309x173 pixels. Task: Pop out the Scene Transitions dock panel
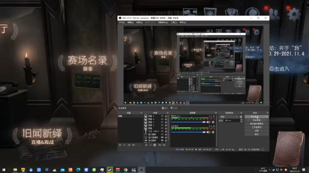click(x=241, y=113)
